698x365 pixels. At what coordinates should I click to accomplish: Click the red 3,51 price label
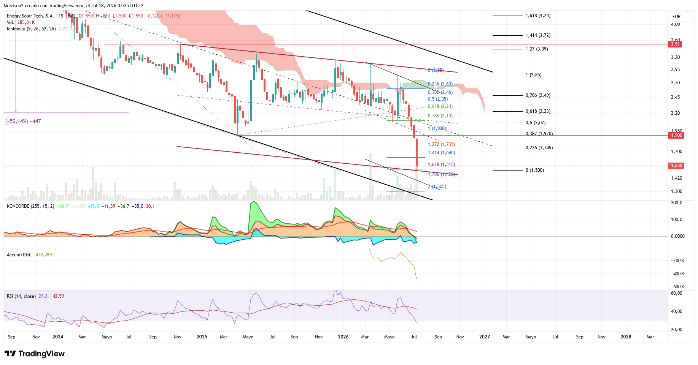point(676,44)
